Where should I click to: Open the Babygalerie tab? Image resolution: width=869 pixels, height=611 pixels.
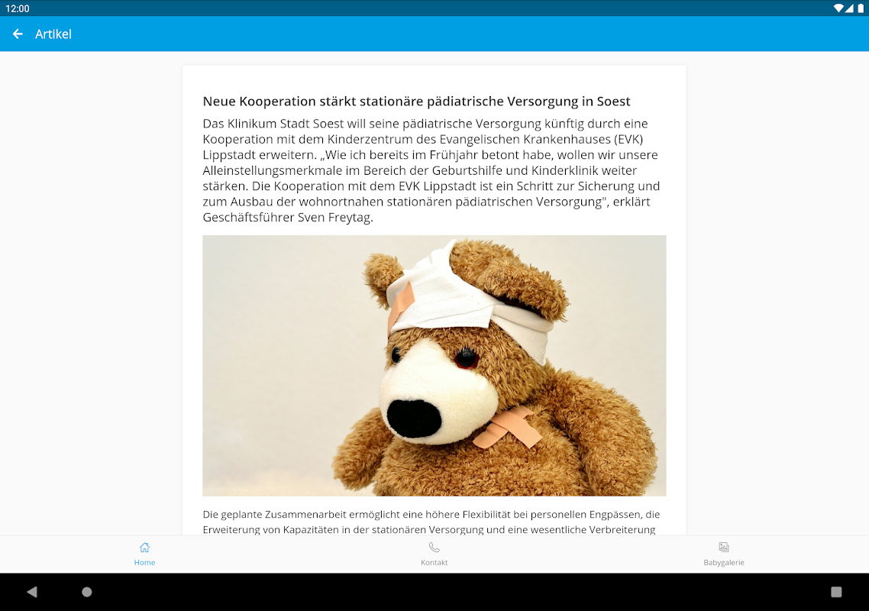point(723,554)
